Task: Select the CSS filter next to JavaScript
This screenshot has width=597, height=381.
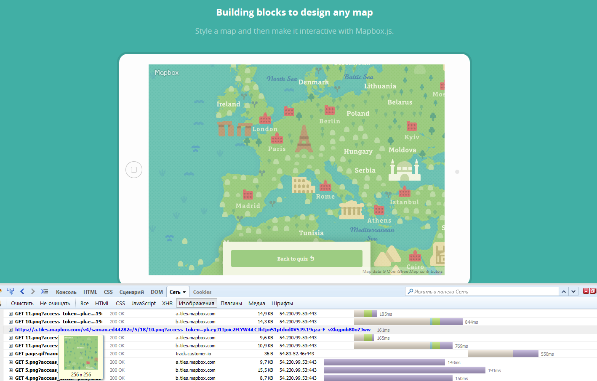Action: point(120,303)
